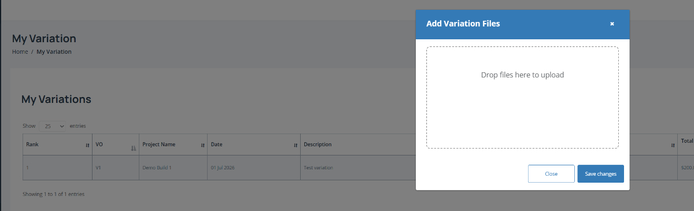Open the Show entries count dropdown
Viewport: 694px width, 211px height.
point(53,125)
